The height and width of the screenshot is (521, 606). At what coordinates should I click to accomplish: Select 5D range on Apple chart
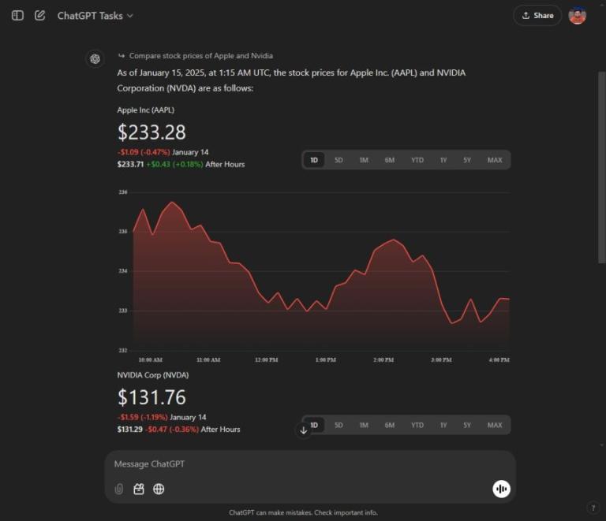pyautogui.click(x=339, y=160)
